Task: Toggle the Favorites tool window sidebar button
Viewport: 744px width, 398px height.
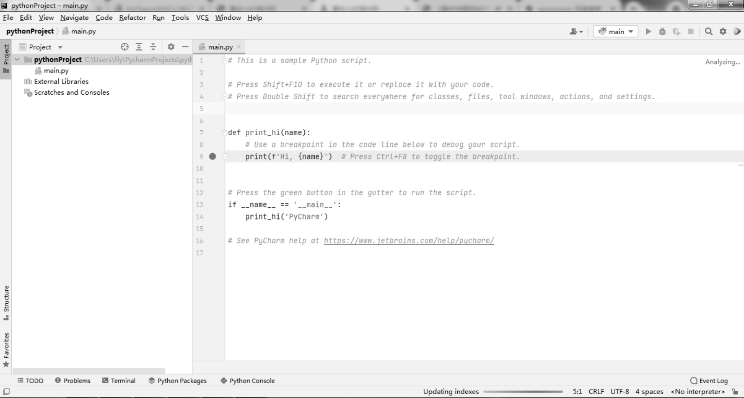Action: [6, 349]
